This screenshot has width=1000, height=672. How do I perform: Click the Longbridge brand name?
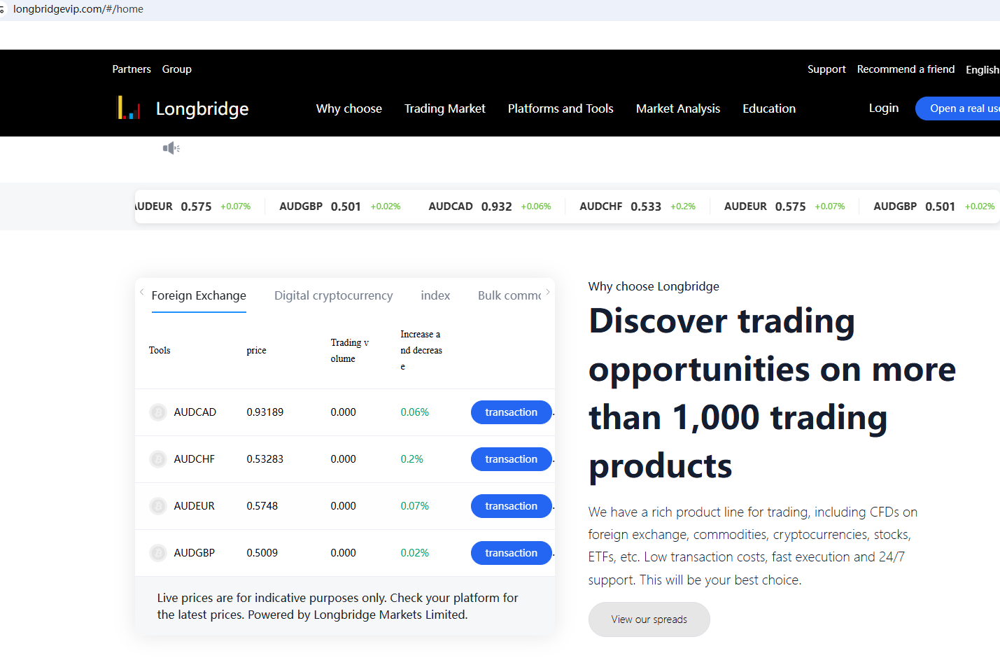coord(202,108)
